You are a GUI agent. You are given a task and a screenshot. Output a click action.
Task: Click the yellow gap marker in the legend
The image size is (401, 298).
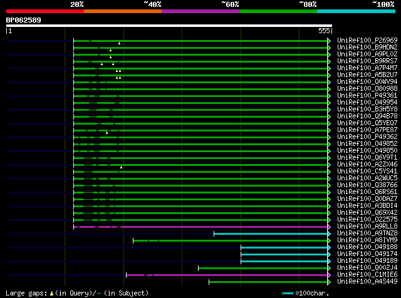(51, 294)
